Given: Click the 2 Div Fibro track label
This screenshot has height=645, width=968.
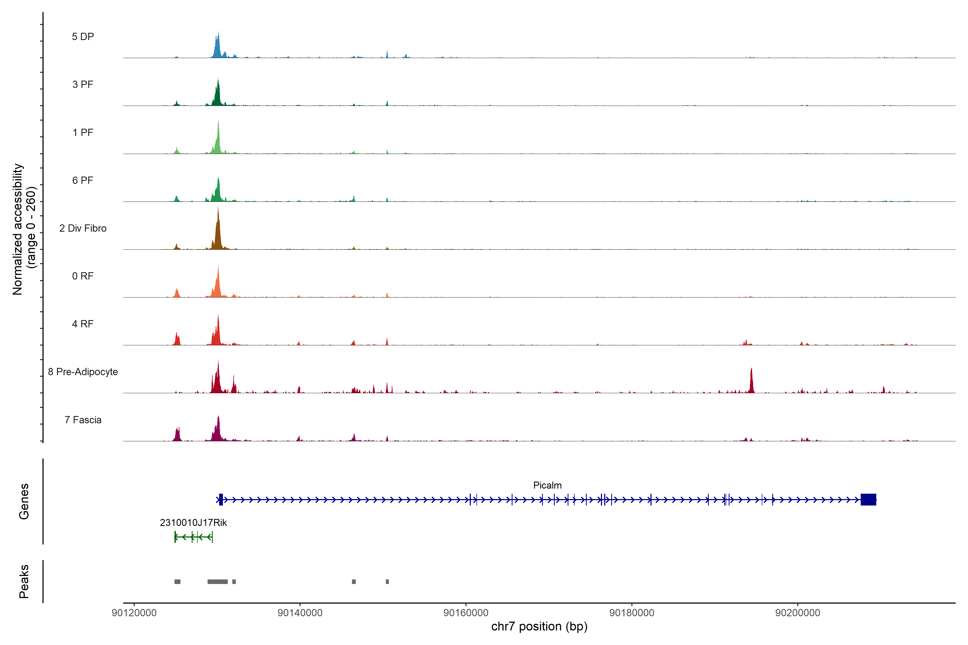Looking at the screenshot, I should click(x=83, y=228).
